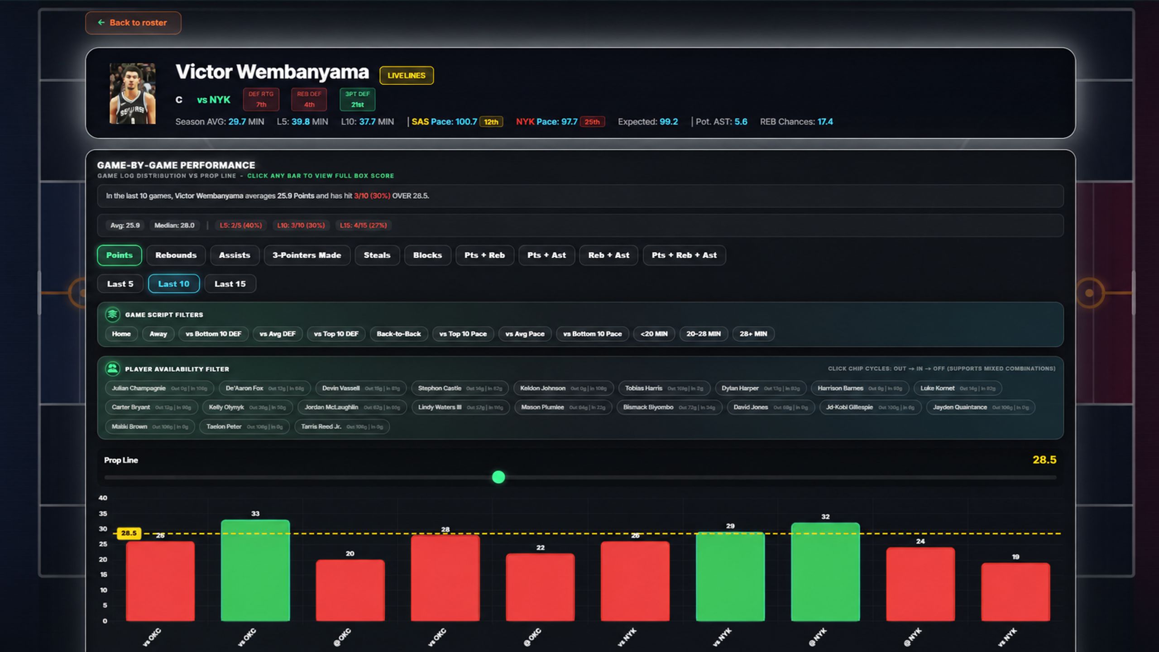Cycle the Devin Vassell availability chip

coord(361,388)
